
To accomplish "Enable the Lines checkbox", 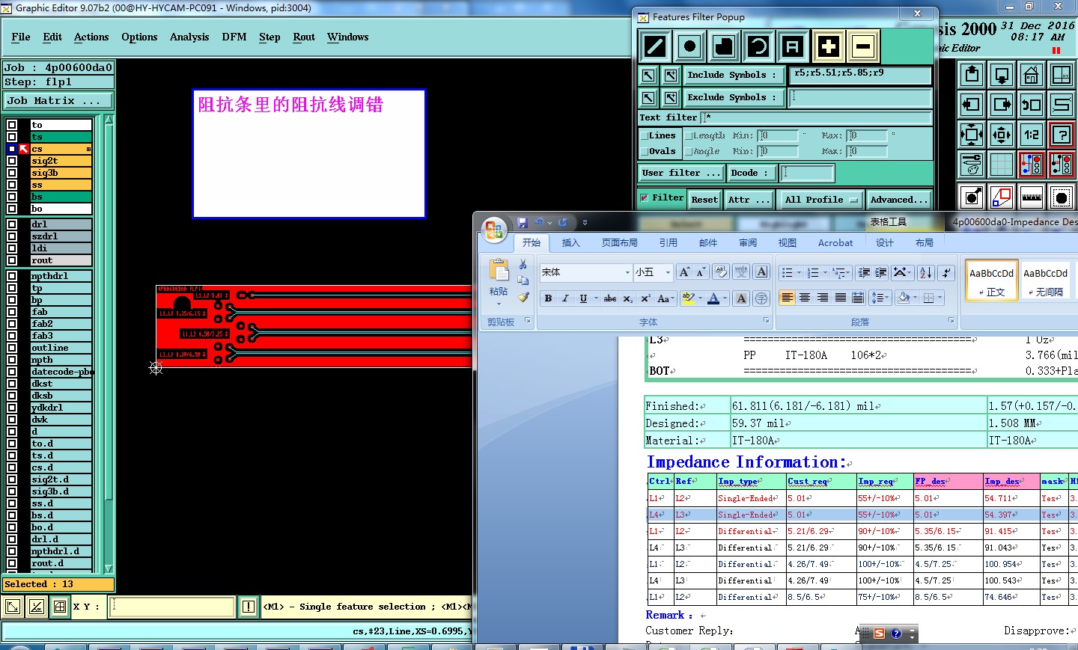I will (x=644, y=135).
